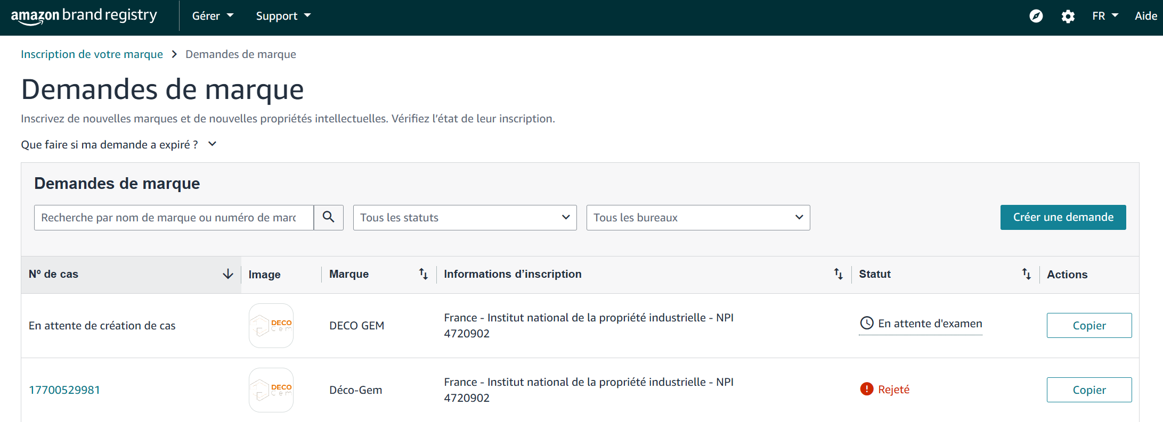
Task: Open the compass explore icon
Action: [x=1036, y=16]
